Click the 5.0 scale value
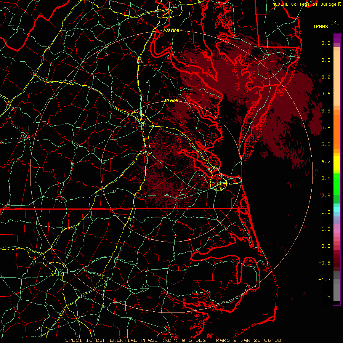Image resolution: width=343 pixels, height=343 pixels. pyautogui.click(x=326, y=144)
